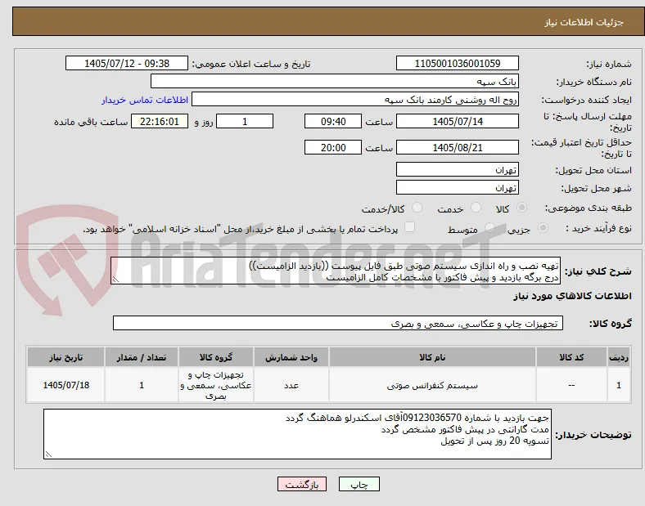The height and width of the screenshot is (506, 645).
Task: Click the remaining time field 22:16:01
Action: pos(160,121)
